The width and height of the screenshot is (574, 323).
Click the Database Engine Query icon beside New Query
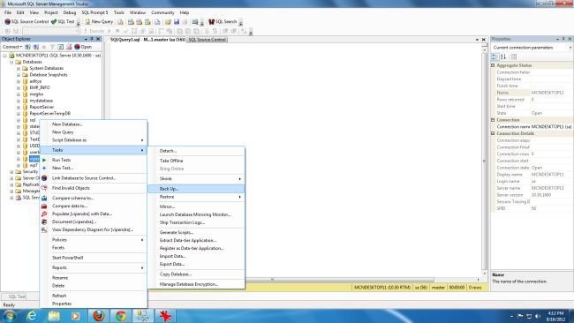[120, 22]
